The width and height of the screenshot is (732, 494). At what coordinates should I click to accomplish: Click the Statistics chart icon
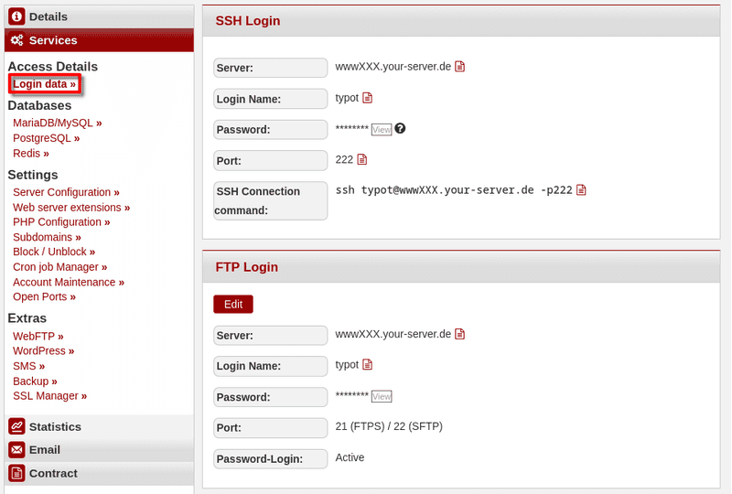click(16, 426)
